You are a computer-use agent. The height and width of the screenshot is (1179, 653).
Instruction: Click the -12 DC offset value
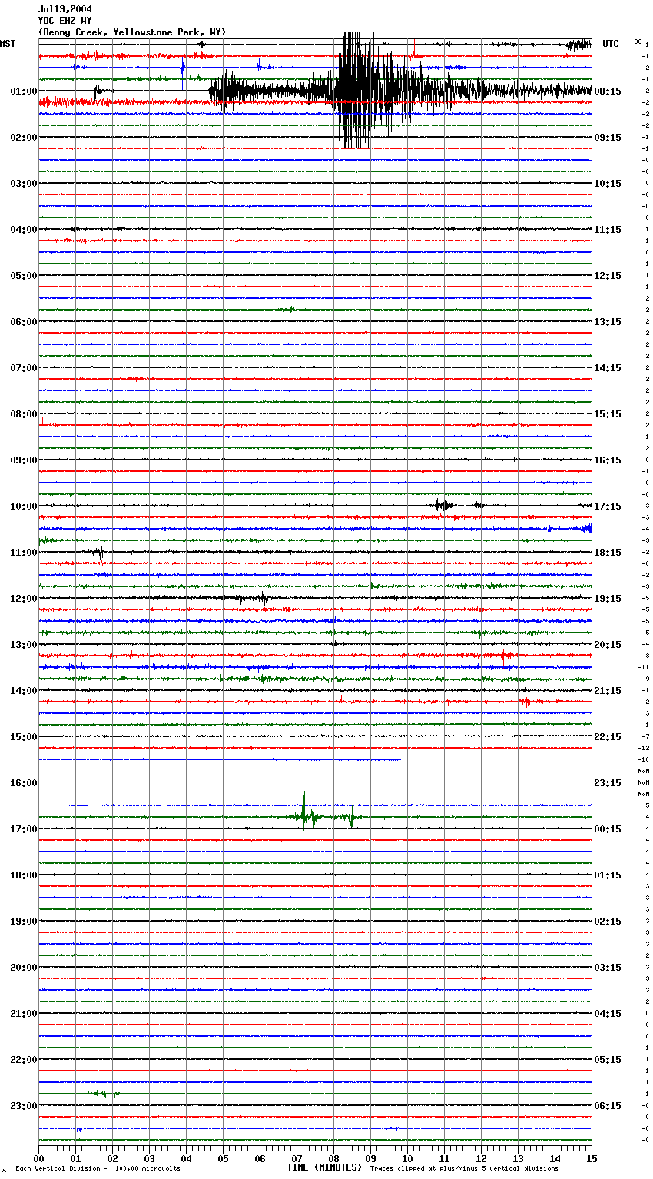pos(644,748)
